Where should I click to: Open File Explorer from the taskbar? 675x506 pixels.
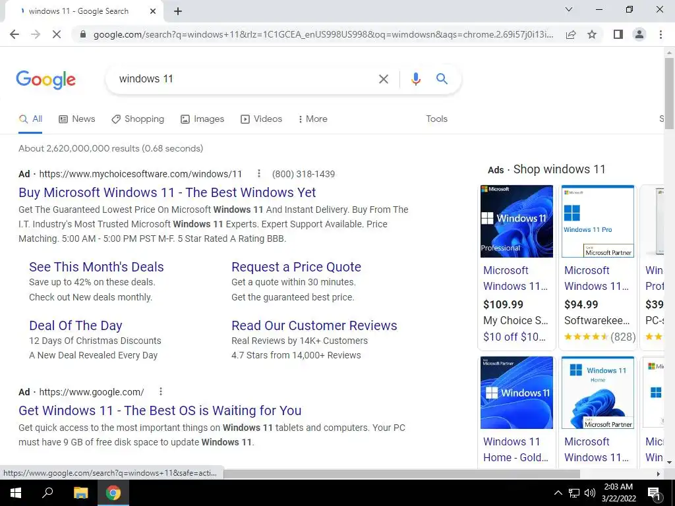[x=80, y=493]
